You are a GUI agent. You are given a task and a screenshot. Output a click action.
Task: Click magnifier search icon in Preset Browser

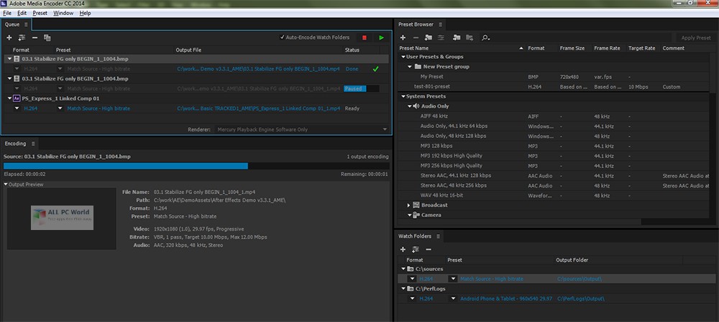coord(485,37)
